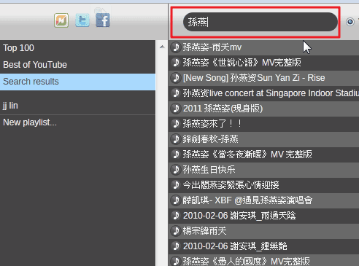This screenshot has width=359, height=266.
Task: Create a playlist via New playlist...
Action: point(77,122)
